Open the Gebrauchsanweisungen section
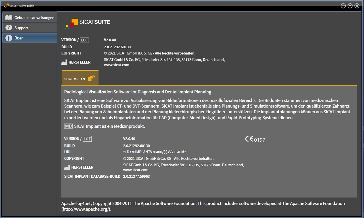This screenshot has width=364, height=218. pyautogui.click(x=30, y=18)
